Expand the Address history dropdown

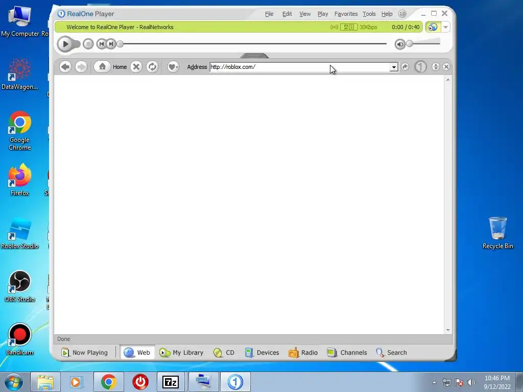coord(394,67)
